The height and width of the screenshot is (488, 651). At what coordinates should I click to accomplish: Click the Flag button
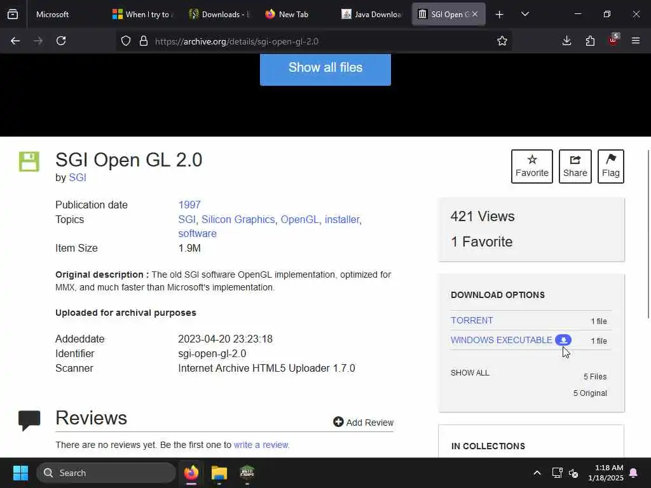pos(611,166)
